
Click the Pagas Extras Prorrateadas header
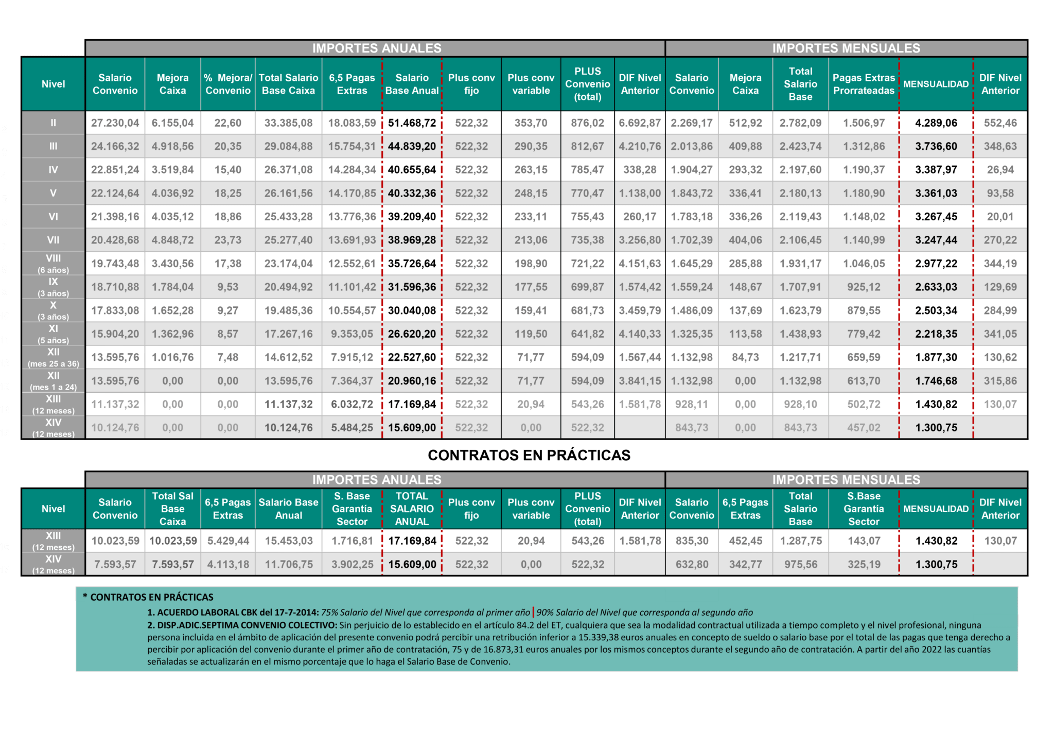864,84
